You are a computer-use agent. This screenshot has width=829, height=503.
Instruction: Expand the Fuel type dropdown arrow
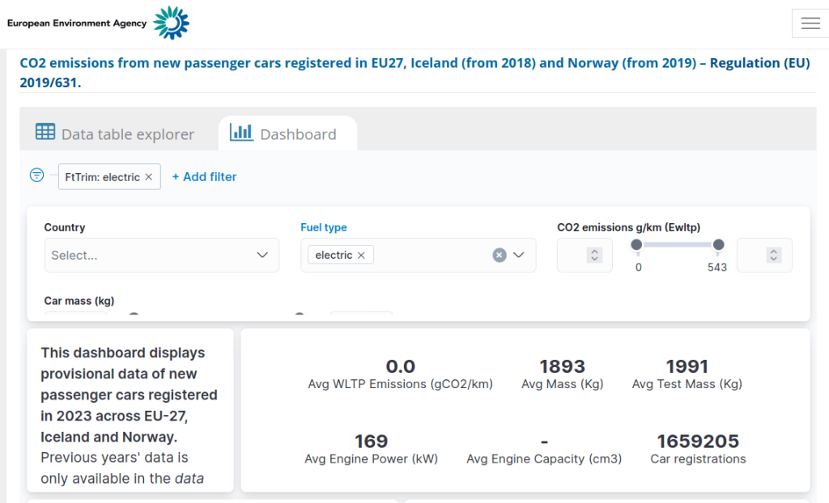(519, 256)
